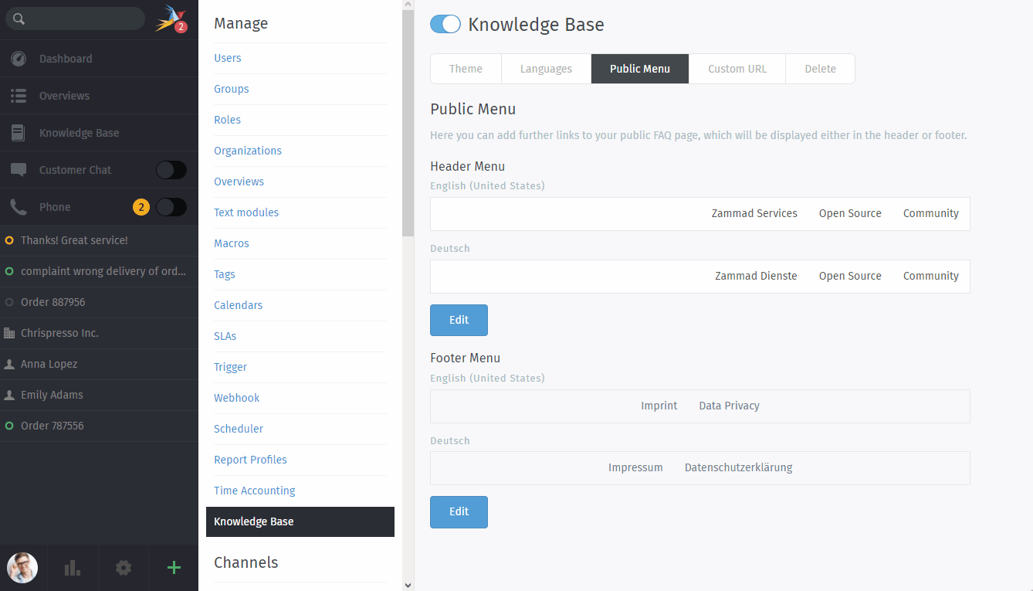1033x591 pixels.
Task: Toggle the Phone availability switch
Action: (x=171, y=207)
